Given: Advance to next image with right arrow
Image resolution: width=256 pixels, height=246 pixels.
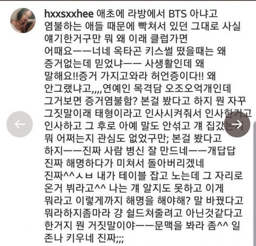Looking at the screenshot, I should (x=237, y=124).
